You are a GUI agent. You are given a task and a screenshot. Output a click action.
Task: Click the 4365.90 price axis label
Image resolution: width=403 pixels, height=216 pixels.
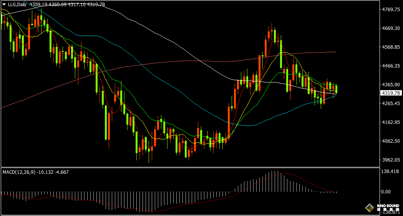[x=391, y=85]
